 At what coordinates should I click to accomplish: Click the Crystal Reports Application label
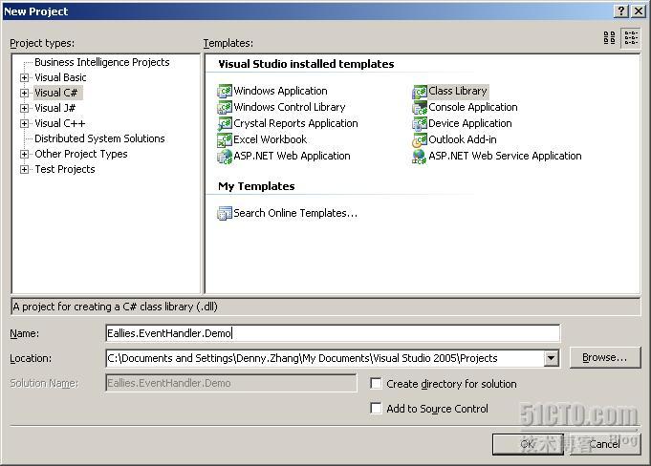295,123
